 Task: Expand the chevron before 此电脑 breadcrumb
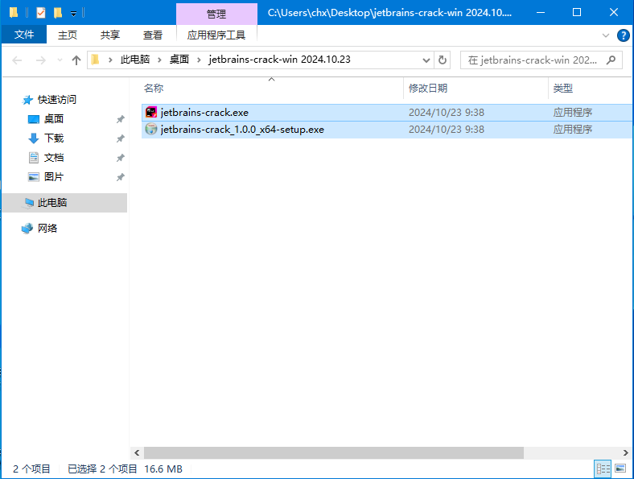pyautogui.click(x=110, y=60)
